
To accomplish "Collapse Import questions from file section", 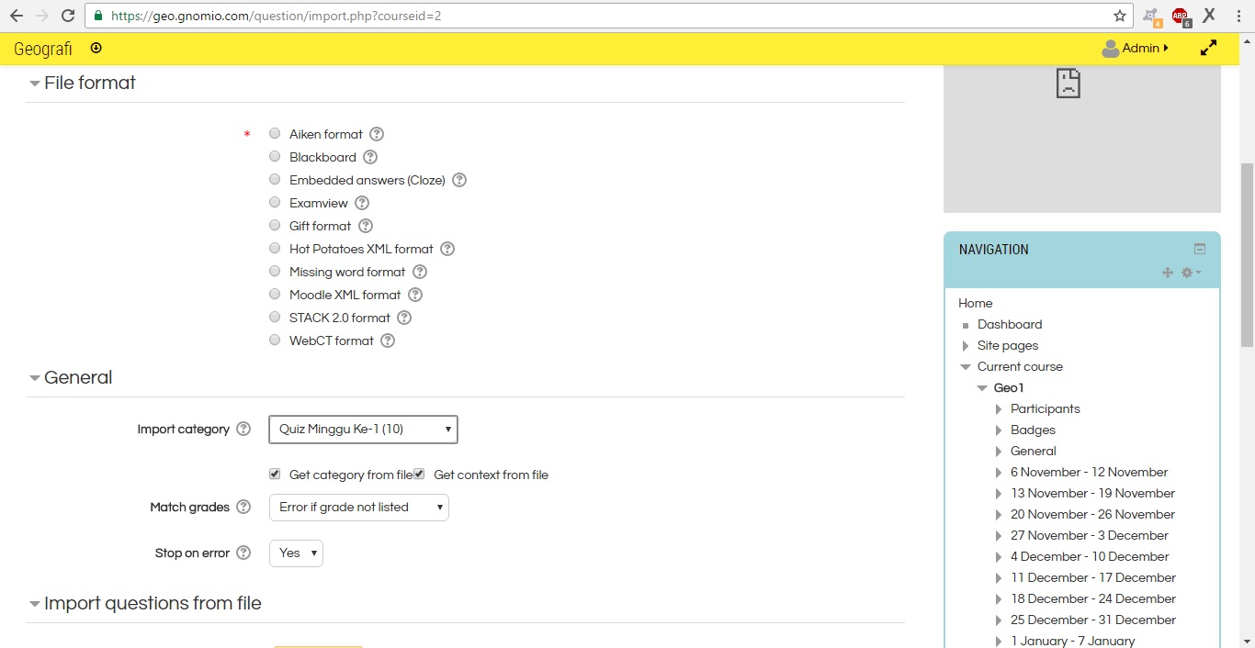I will tap(145, 603).
